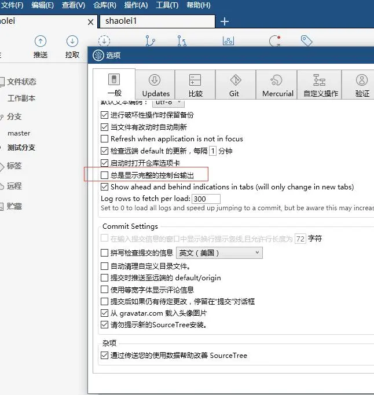Switch to the shaolei1 repository tab
The image size is (374, 395).
(157, 21)
